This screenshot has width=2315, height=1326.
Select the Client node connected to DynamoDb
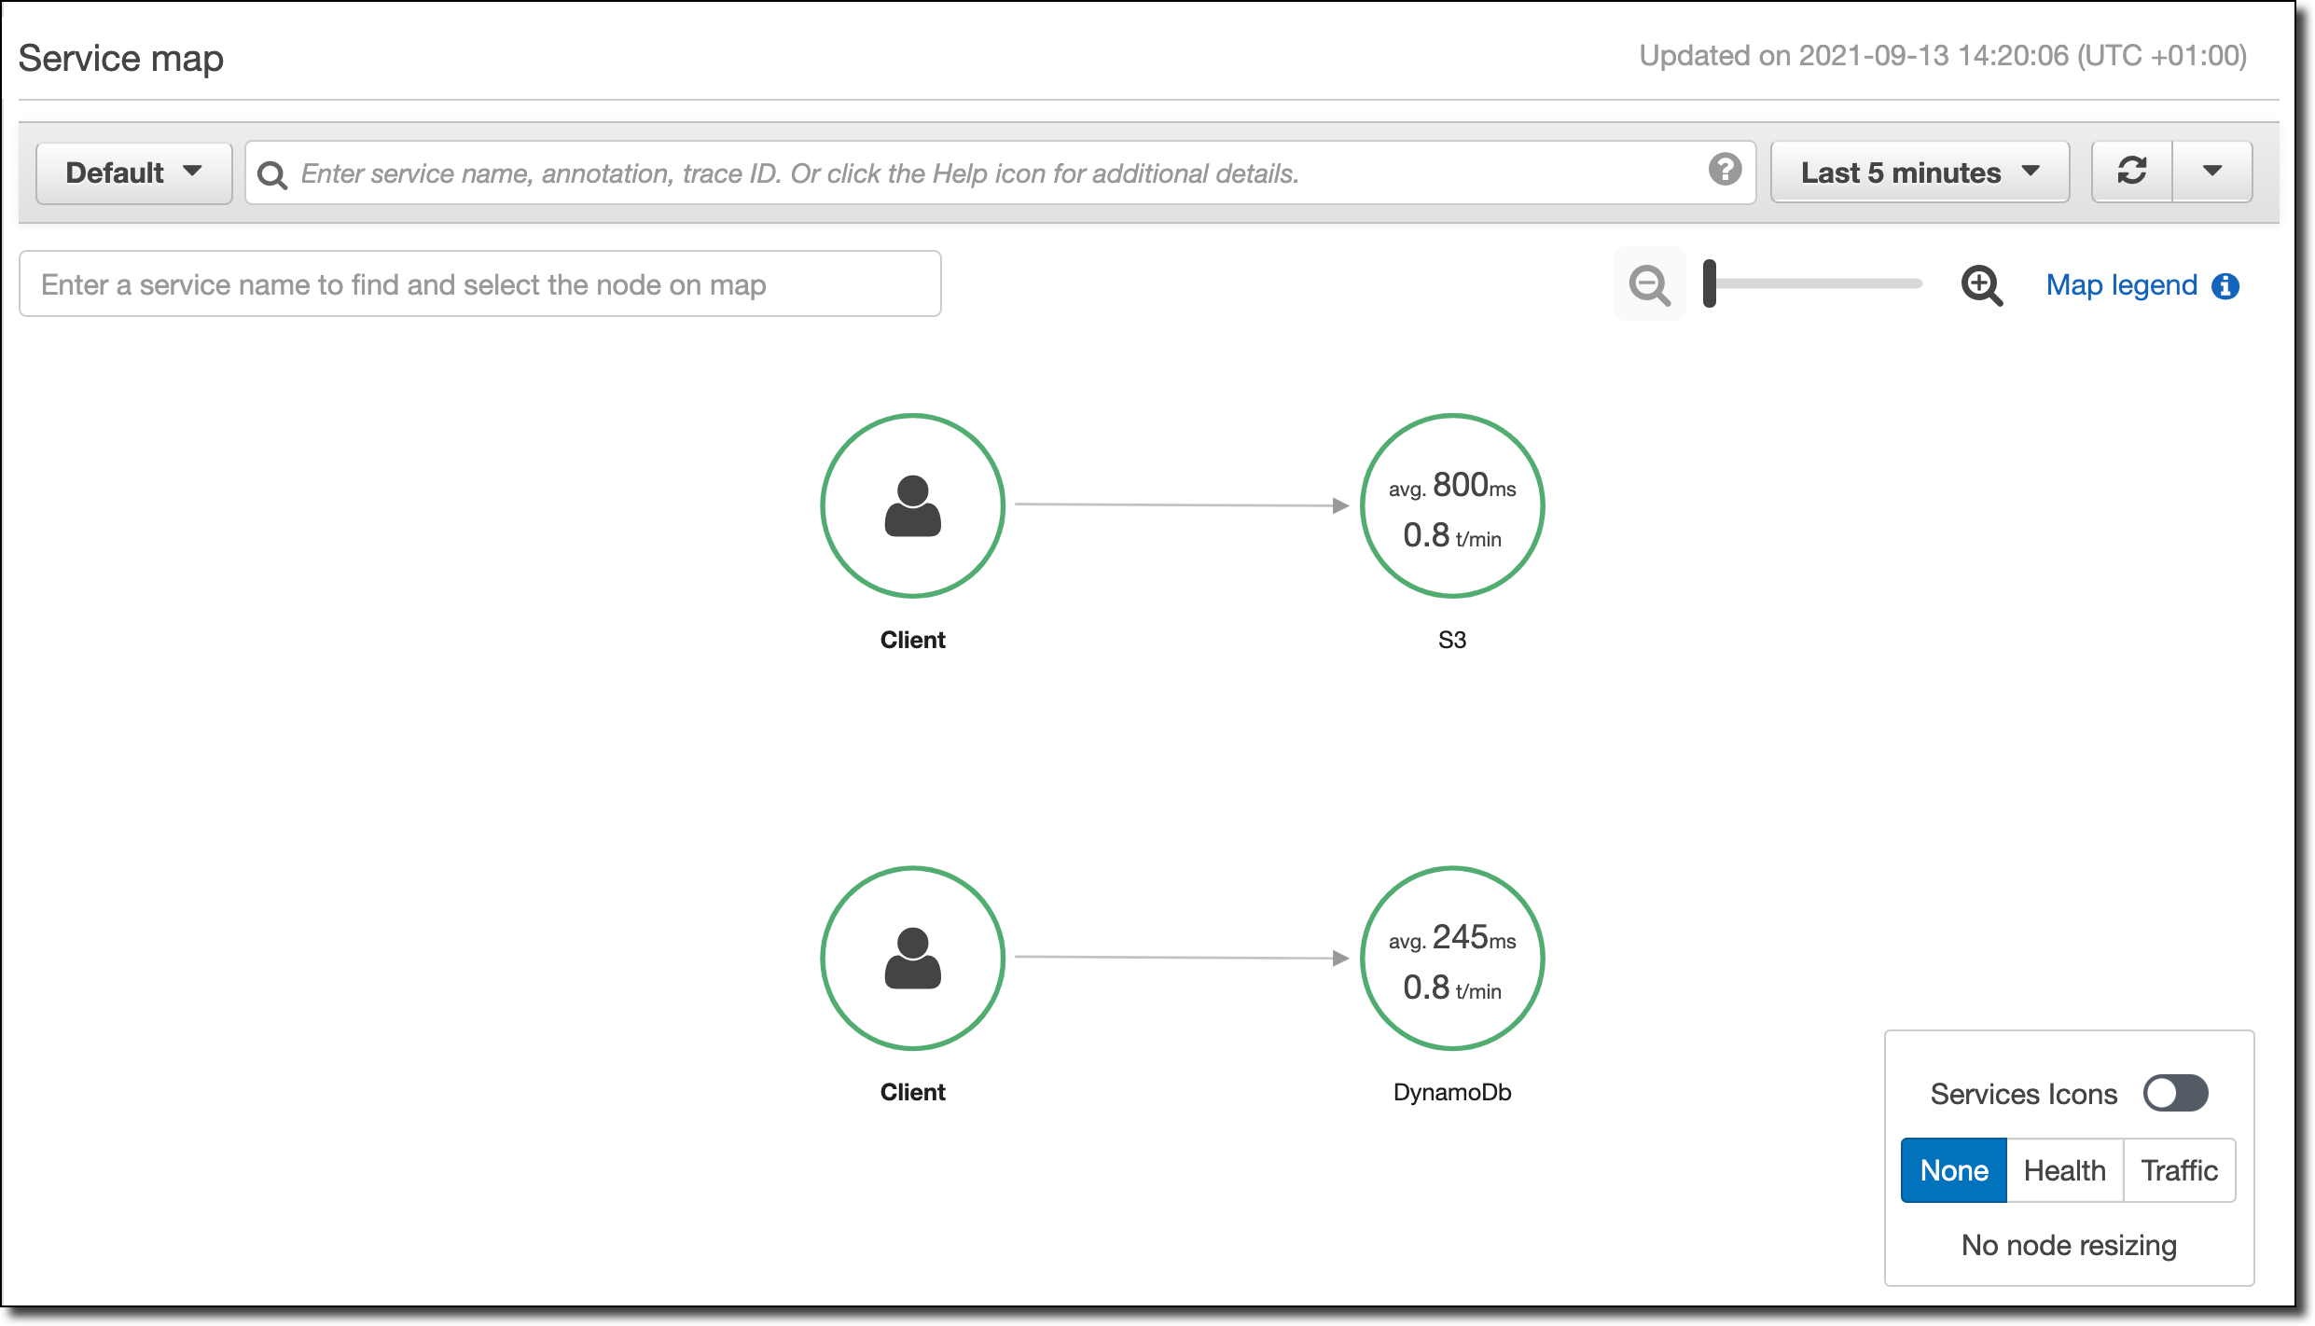pos(912,958)
